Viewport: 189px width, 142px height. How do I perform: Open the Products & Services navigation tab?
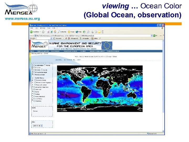[x=113, y=51]
